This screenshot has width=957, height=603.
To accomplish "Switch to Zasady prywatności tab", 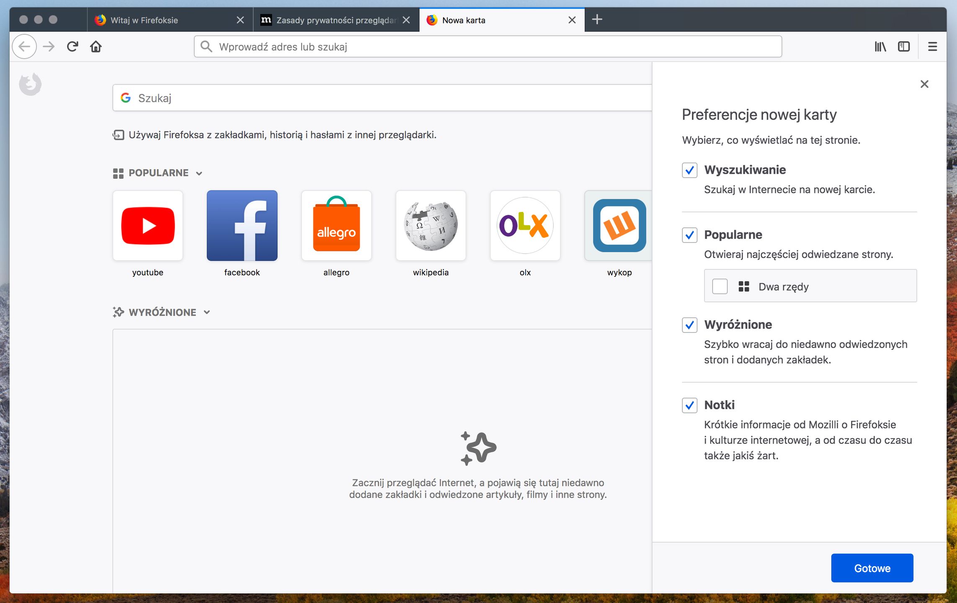I will tap(331, 20).
